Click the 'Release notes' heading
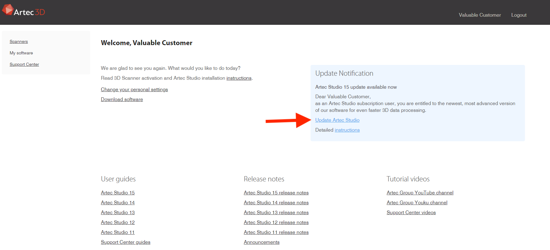 (264, 179)
